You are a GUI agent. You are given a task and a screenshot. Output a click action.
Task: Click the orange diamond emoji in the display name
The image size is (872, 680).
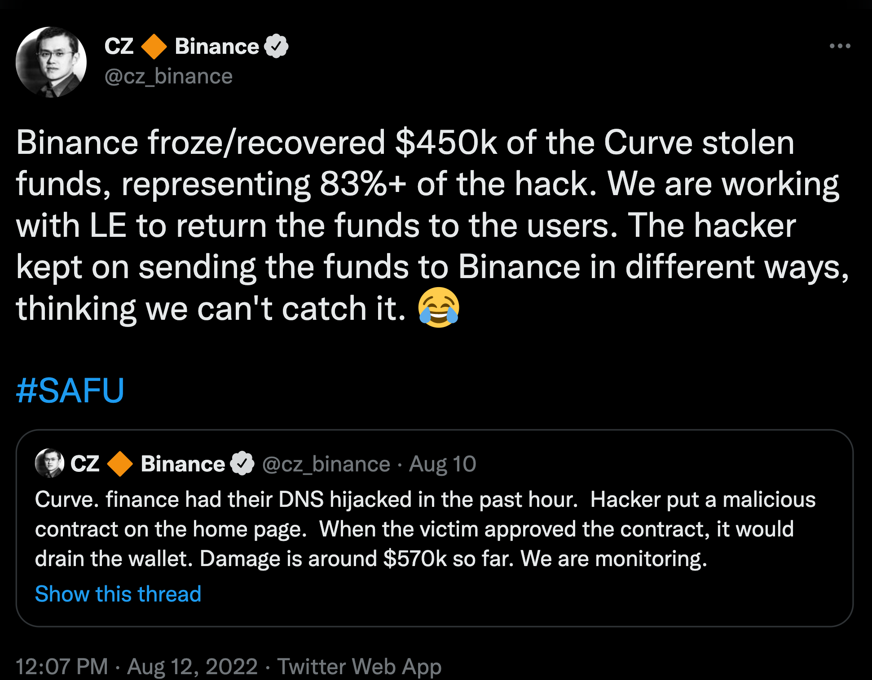pos(155,46)
